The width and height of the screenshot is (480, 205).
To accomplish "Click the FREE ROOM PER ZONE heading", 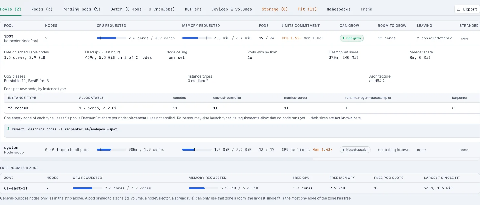I will [19, 168].
